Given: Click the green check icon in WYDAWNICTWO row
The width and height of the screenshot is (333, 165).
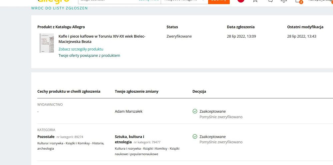Looking at the screenshot, I should 195,111.
